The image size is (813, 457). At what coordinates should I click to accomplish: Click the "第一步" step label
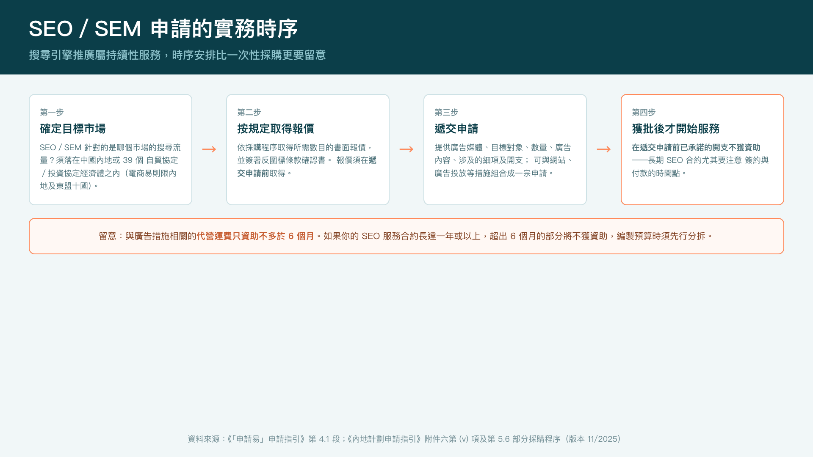point(52,112)
